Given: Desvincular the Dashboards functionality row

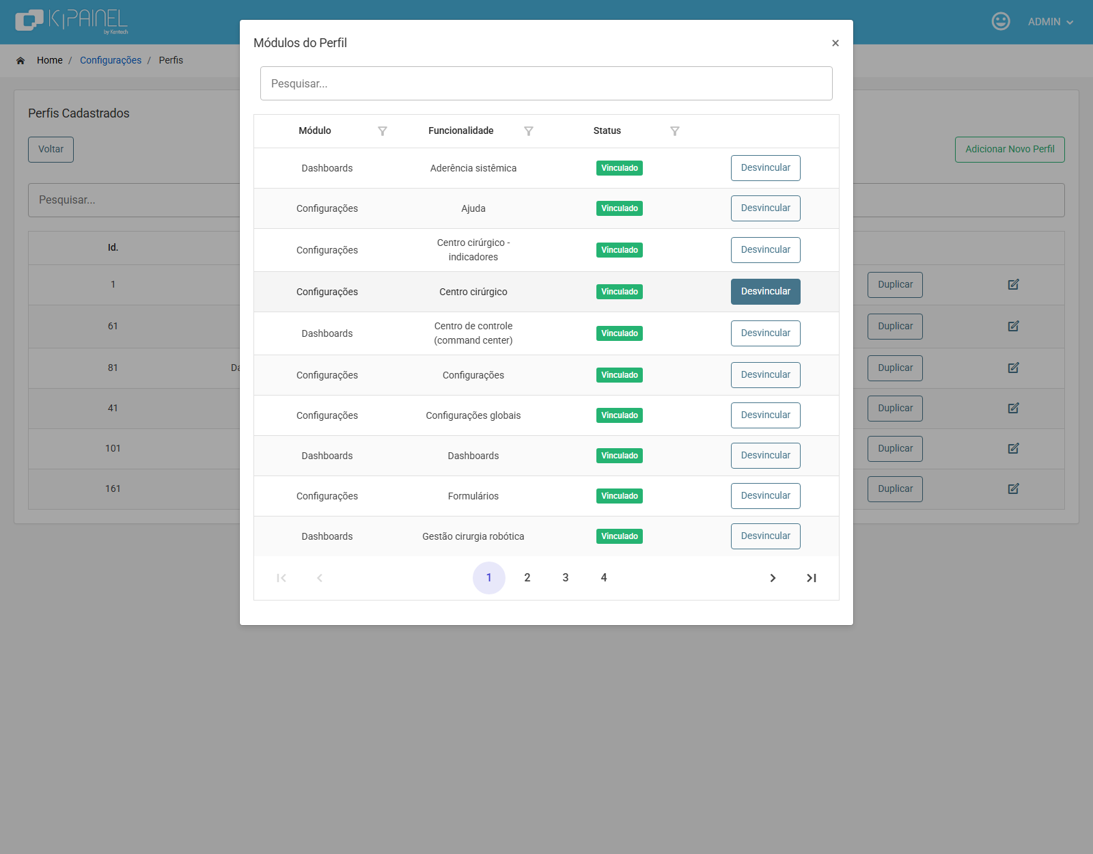Looking at the screenshot, I should [x=766, y=456].
